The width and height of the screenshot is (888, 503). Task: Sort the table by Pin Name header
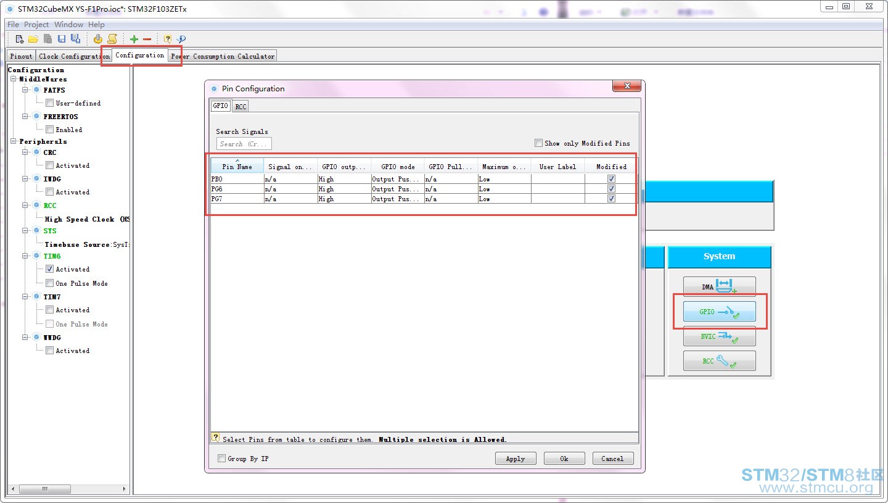click(x=237, y=166)
